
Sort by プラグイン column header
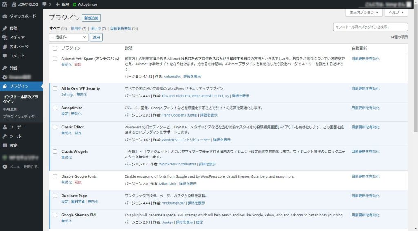point(71,48)
